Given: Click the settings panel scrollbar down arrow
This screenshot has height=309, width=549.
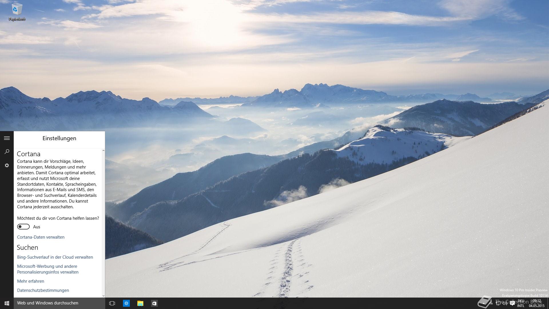Looking at the screenshot, I should click(x=103, y=296).
